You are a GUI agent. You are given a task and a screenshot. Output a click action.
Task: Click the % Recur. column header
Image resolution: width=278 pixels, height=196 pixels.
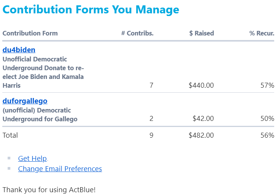pyautogui.click(x=262, y=33)
